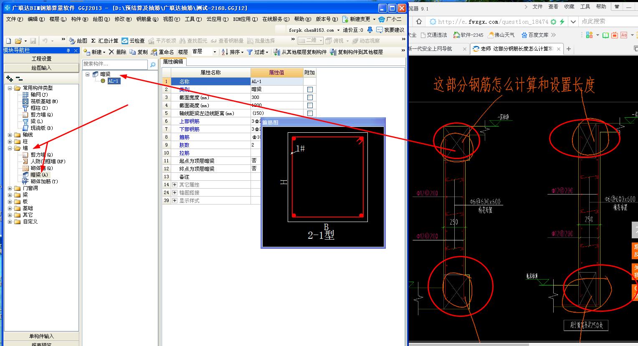Collapse the 墙 tree node
The width and height of the screenshot is (638, 346).
tap(10, 148)
